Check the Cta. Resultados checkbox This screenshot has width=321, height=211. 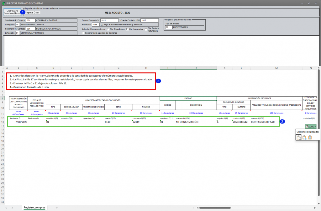[108, 29]
